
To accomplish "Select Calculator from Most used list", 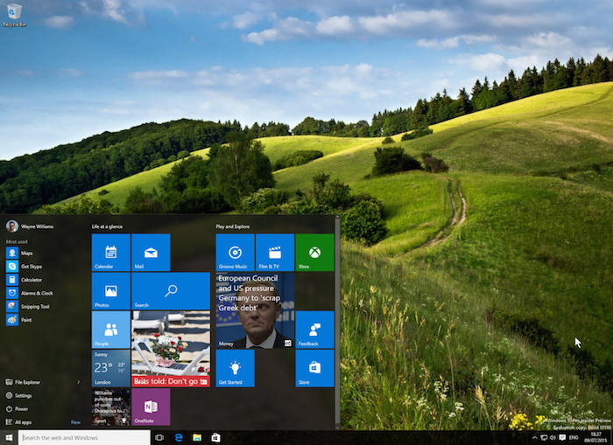I will [32, 280].
